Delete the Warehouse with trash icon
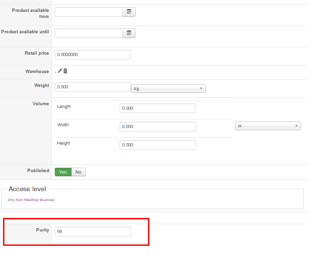Screen dimensions: 331x256 click(65, 71)
